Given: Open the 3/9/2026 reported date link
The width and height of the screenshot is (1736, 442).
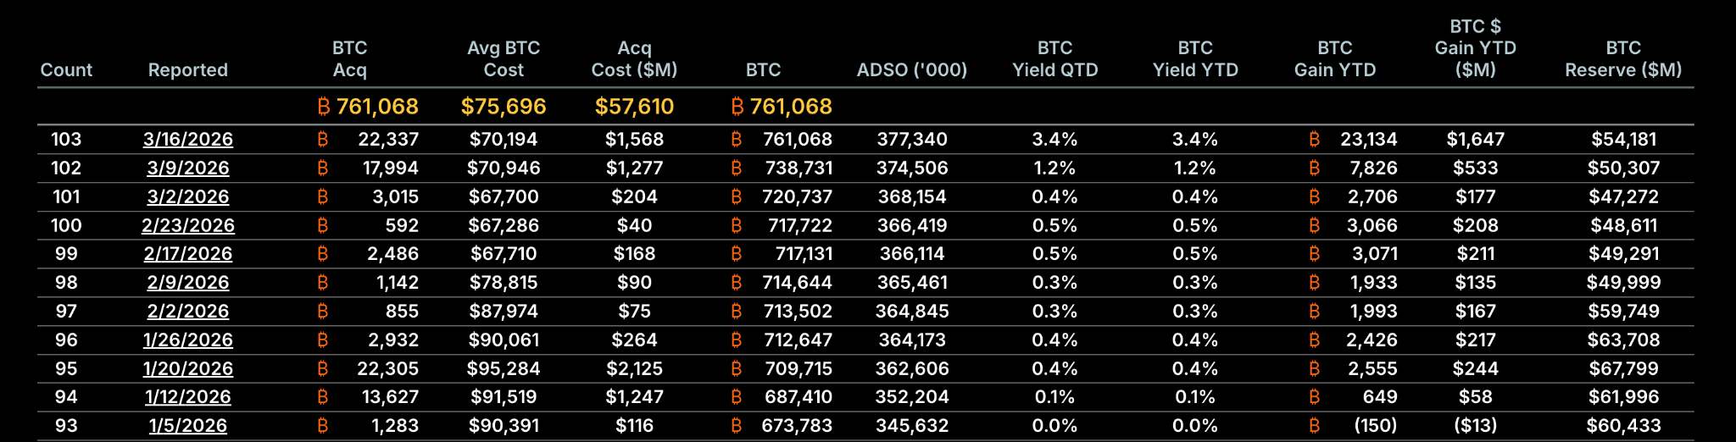Looking at the screenshot, I should (x=188, y=169).
